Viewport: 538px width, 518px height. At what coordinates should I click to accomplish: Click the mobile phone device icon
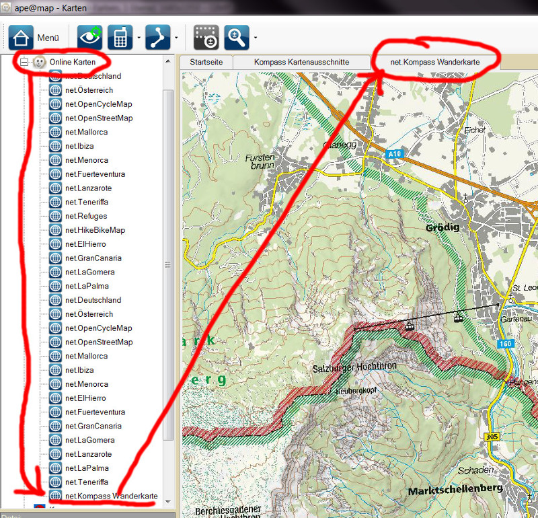point(120,38)
